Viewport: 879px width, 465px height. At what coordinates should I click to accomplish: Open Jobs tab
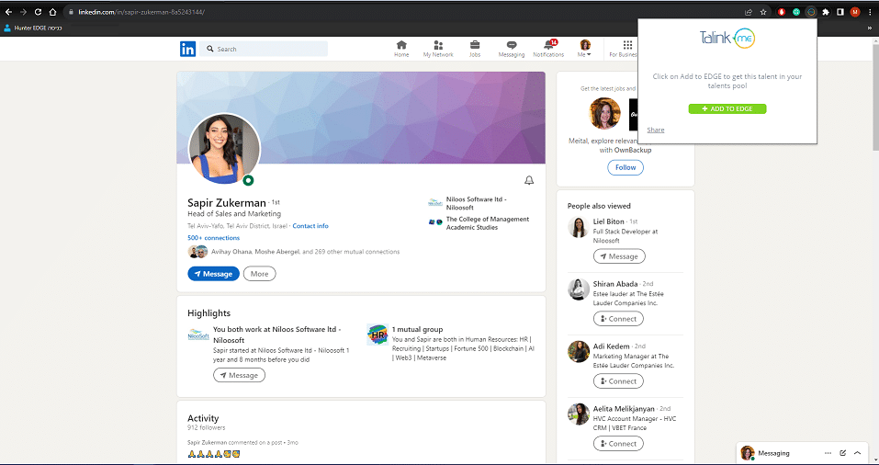(475, 49)
